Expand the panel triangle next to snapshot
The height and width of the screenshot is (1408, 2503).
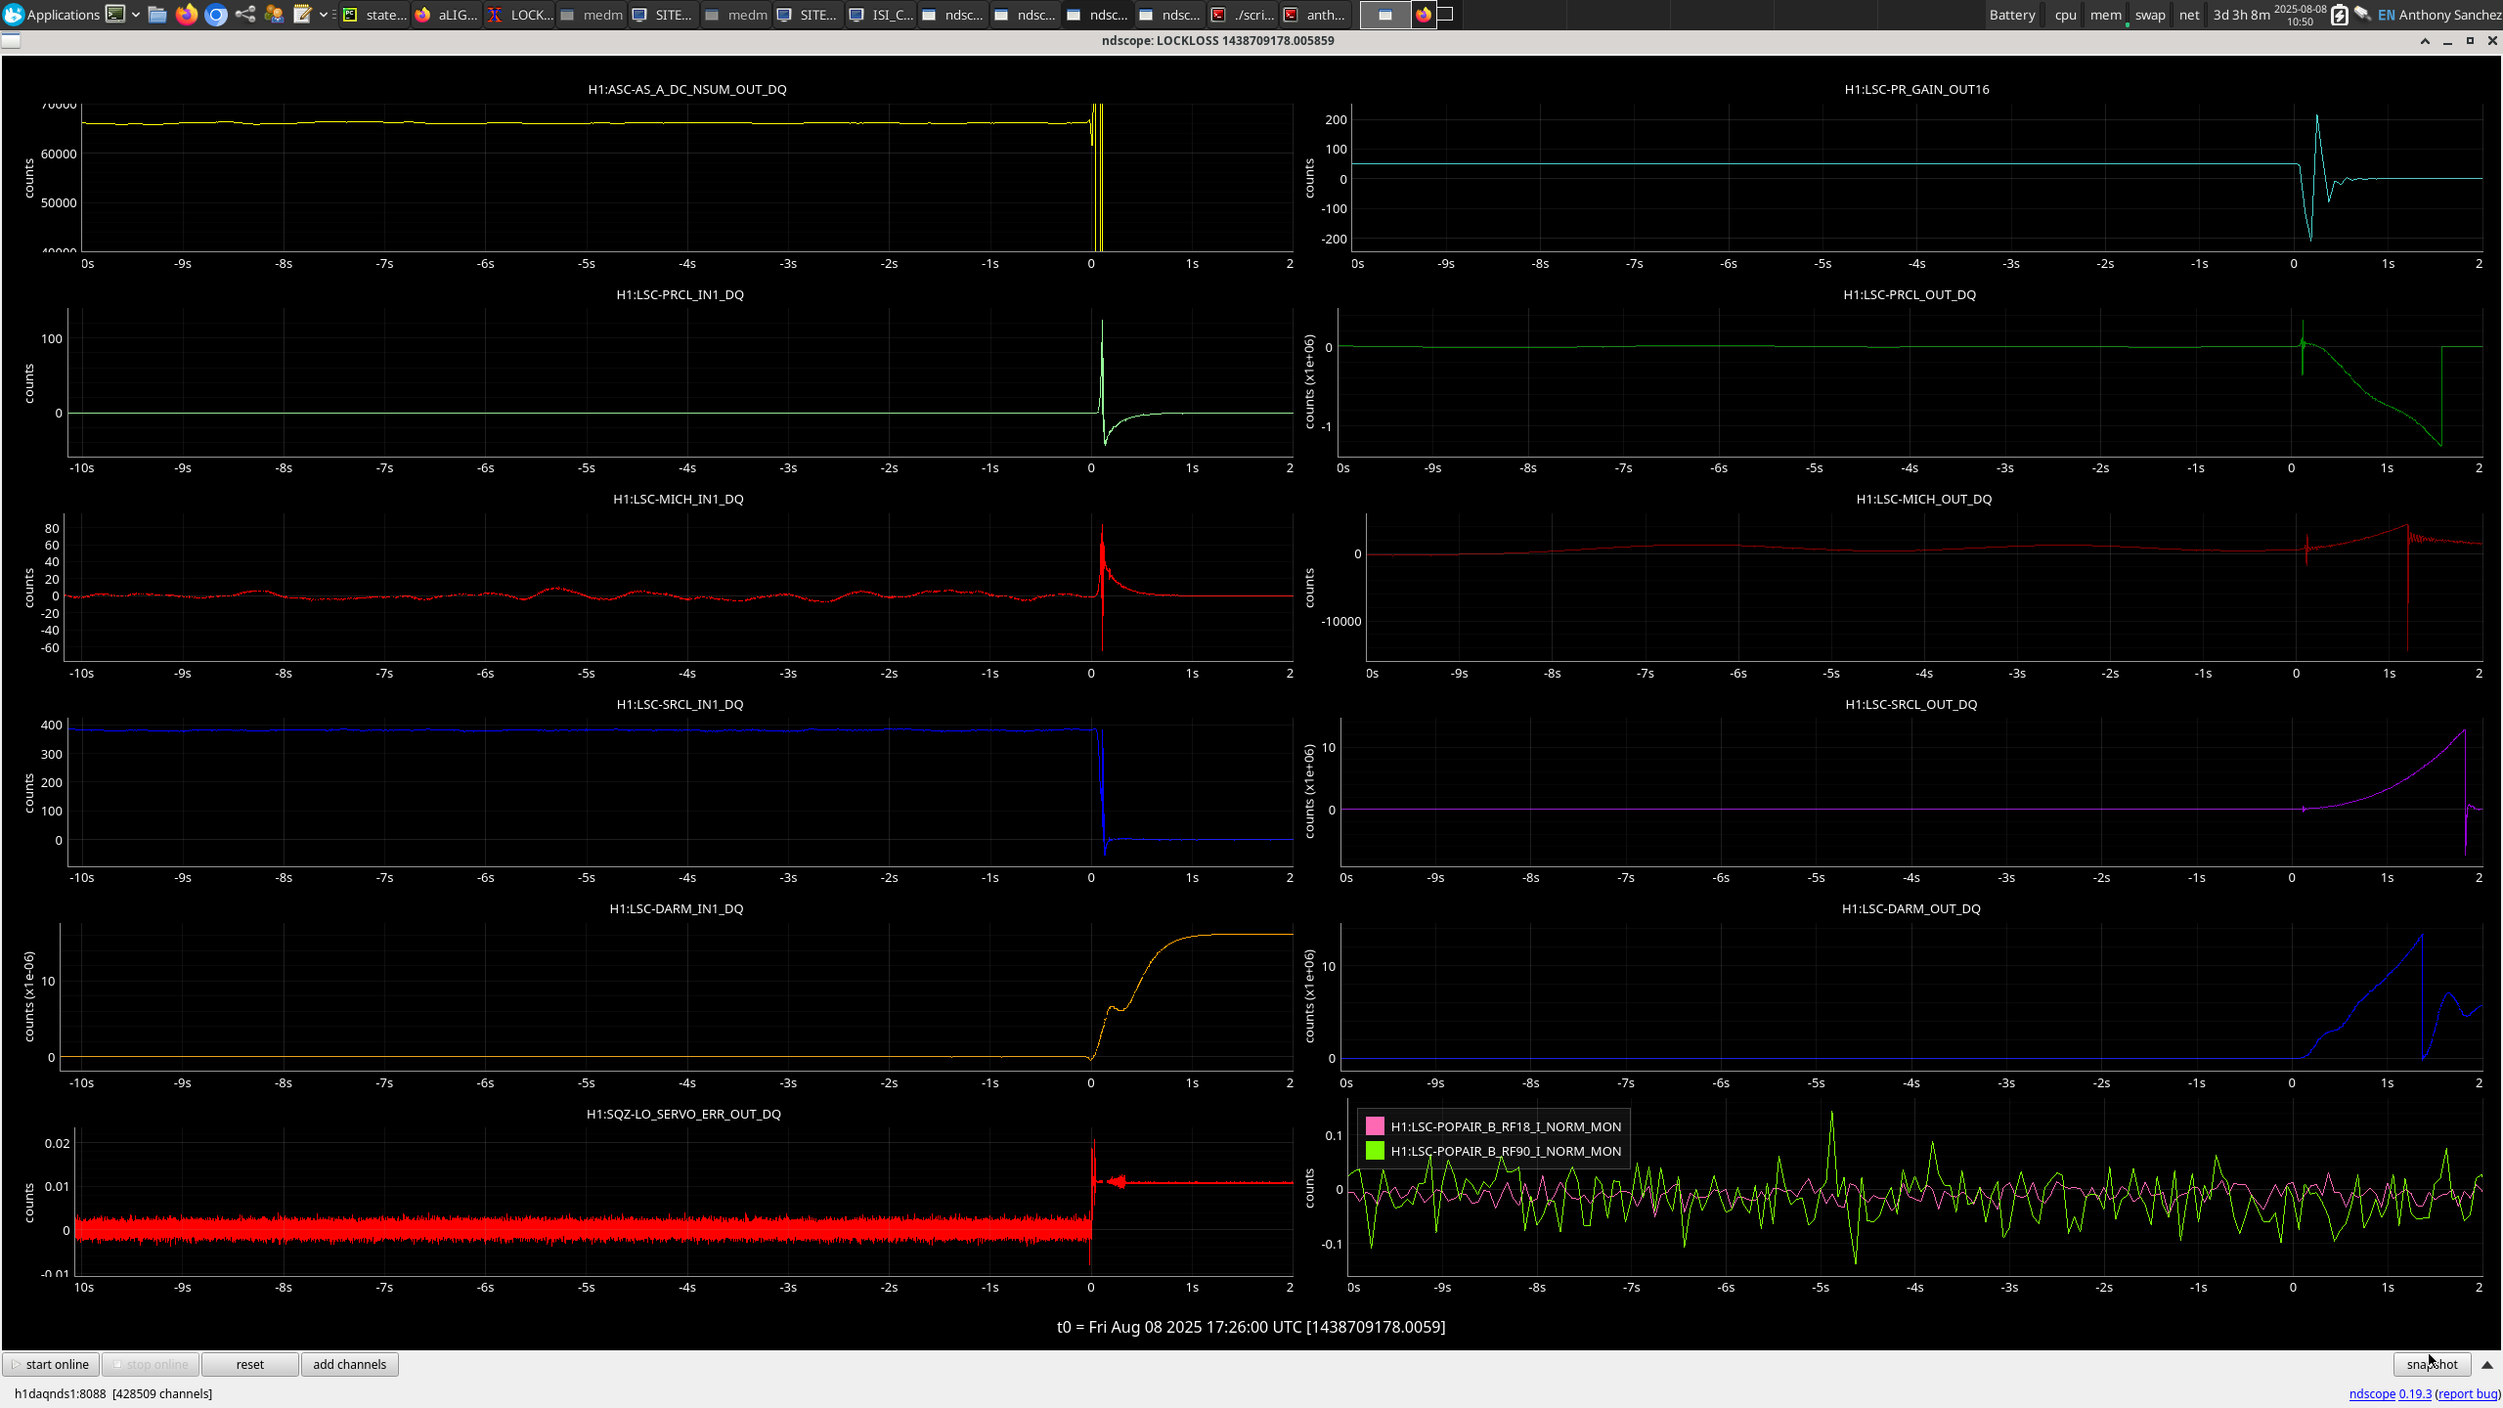[x=2487, y=1365]
